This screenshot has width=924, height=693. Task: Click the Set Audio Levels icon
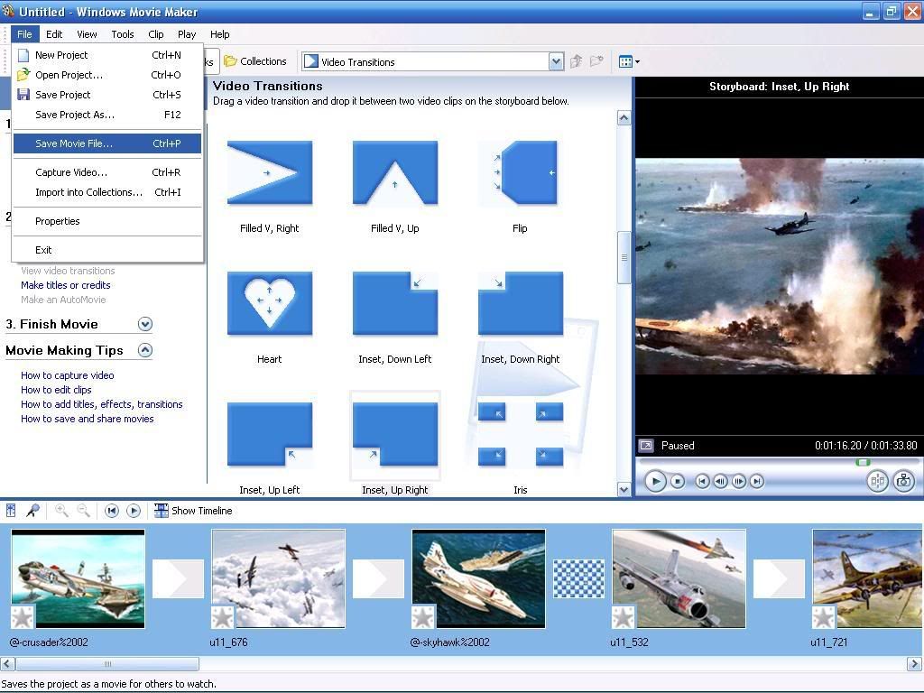click(11, 511)
